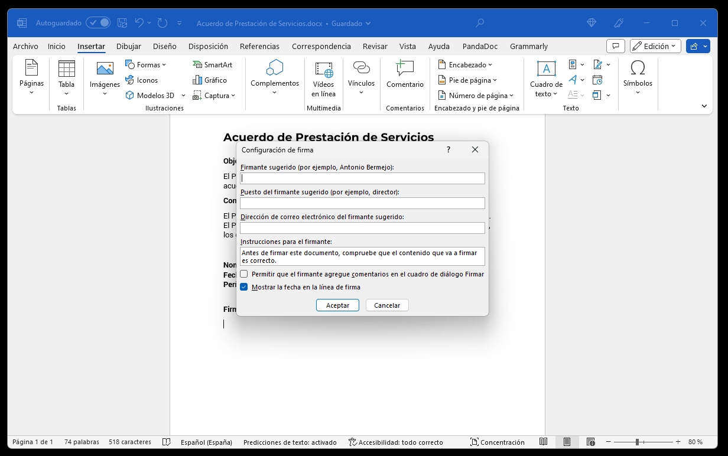This screenshot has height=456, width=728.
Task: Click Cancelar in the signature dialog
Action: pyautogui.click(x=387, y=305)
